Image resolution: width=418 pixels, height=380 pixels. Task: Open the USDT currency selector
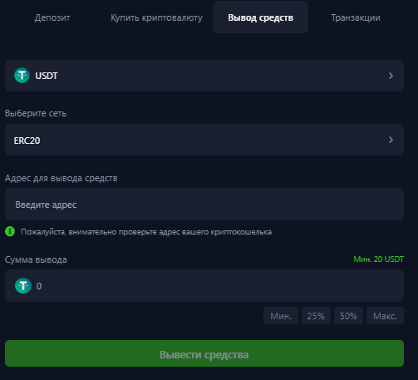(x=204, y=76)
